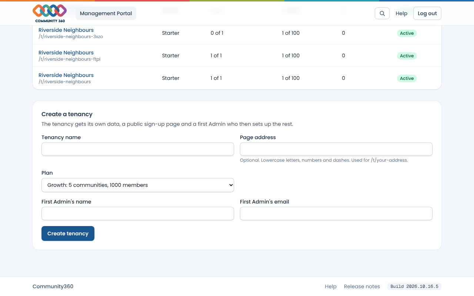Open tenancy above /t/riverside-neighbours-ftpl
Viewport: 474px width, 296px height.
(x=66, y=53)
